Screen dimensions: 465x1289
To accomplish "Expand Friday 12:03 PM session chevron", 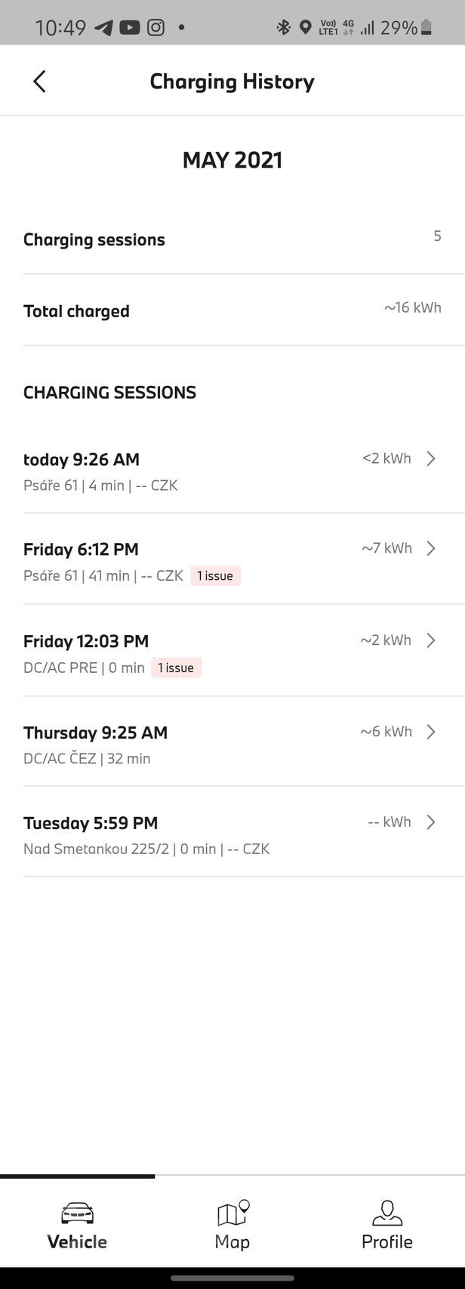I will tap(431, 640).
